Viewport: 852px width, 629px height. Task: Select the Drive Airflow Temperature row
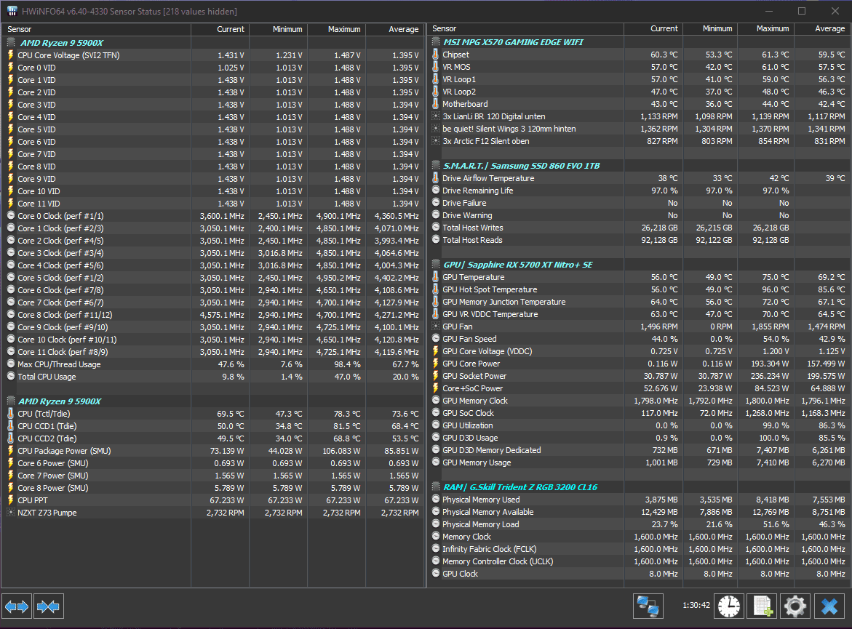tap(638, 178)
